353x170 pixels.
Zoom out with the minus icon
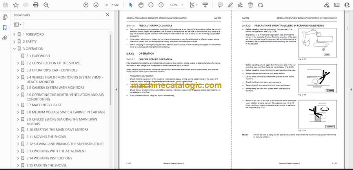tap(151, 5)
